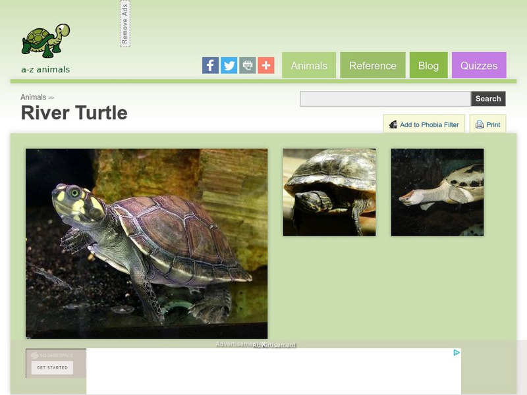527x395 pixels.
Task: Open the Quizzes section
Action: tap(480, 65)
